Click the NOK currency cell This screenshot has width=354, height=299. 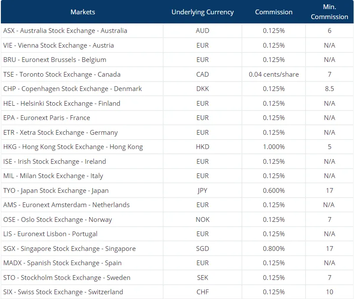tap(203, 219)
